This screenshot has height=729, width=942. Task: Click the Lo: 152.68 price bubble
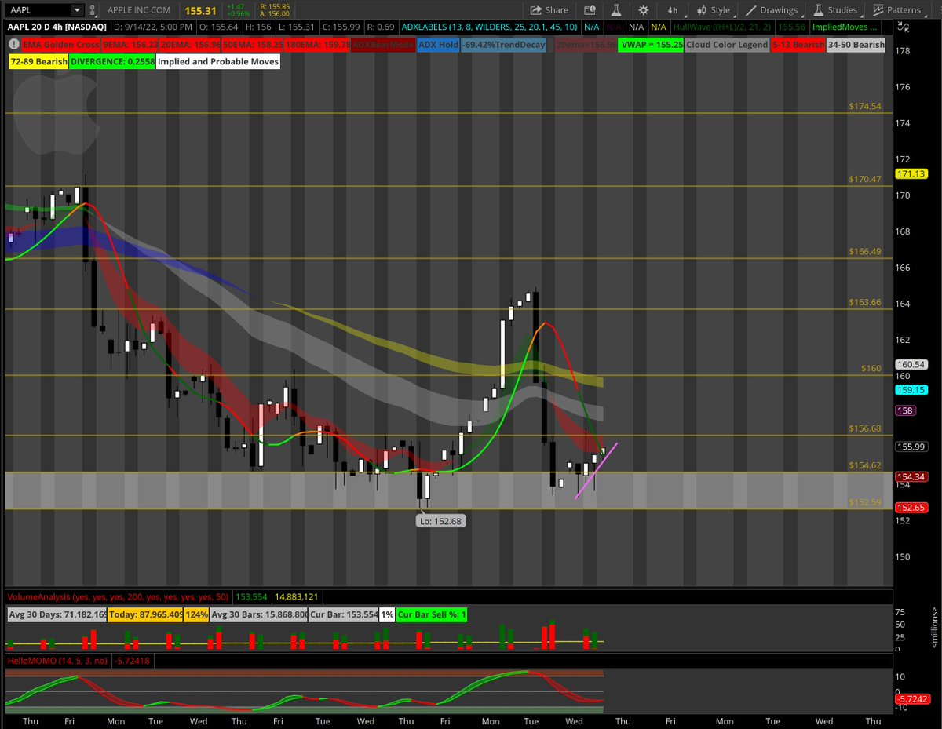[x=440, y=521]
